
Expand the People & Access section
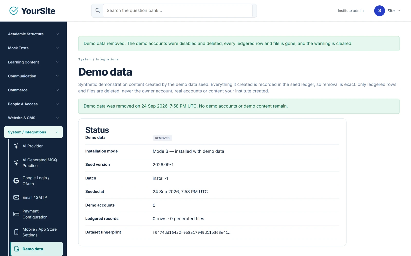(33, 104)
